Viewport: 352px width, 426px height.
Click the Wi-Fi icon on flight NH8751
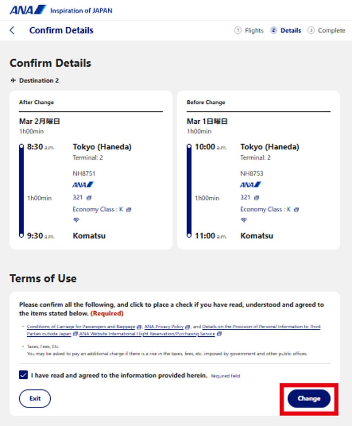[76, 220]
